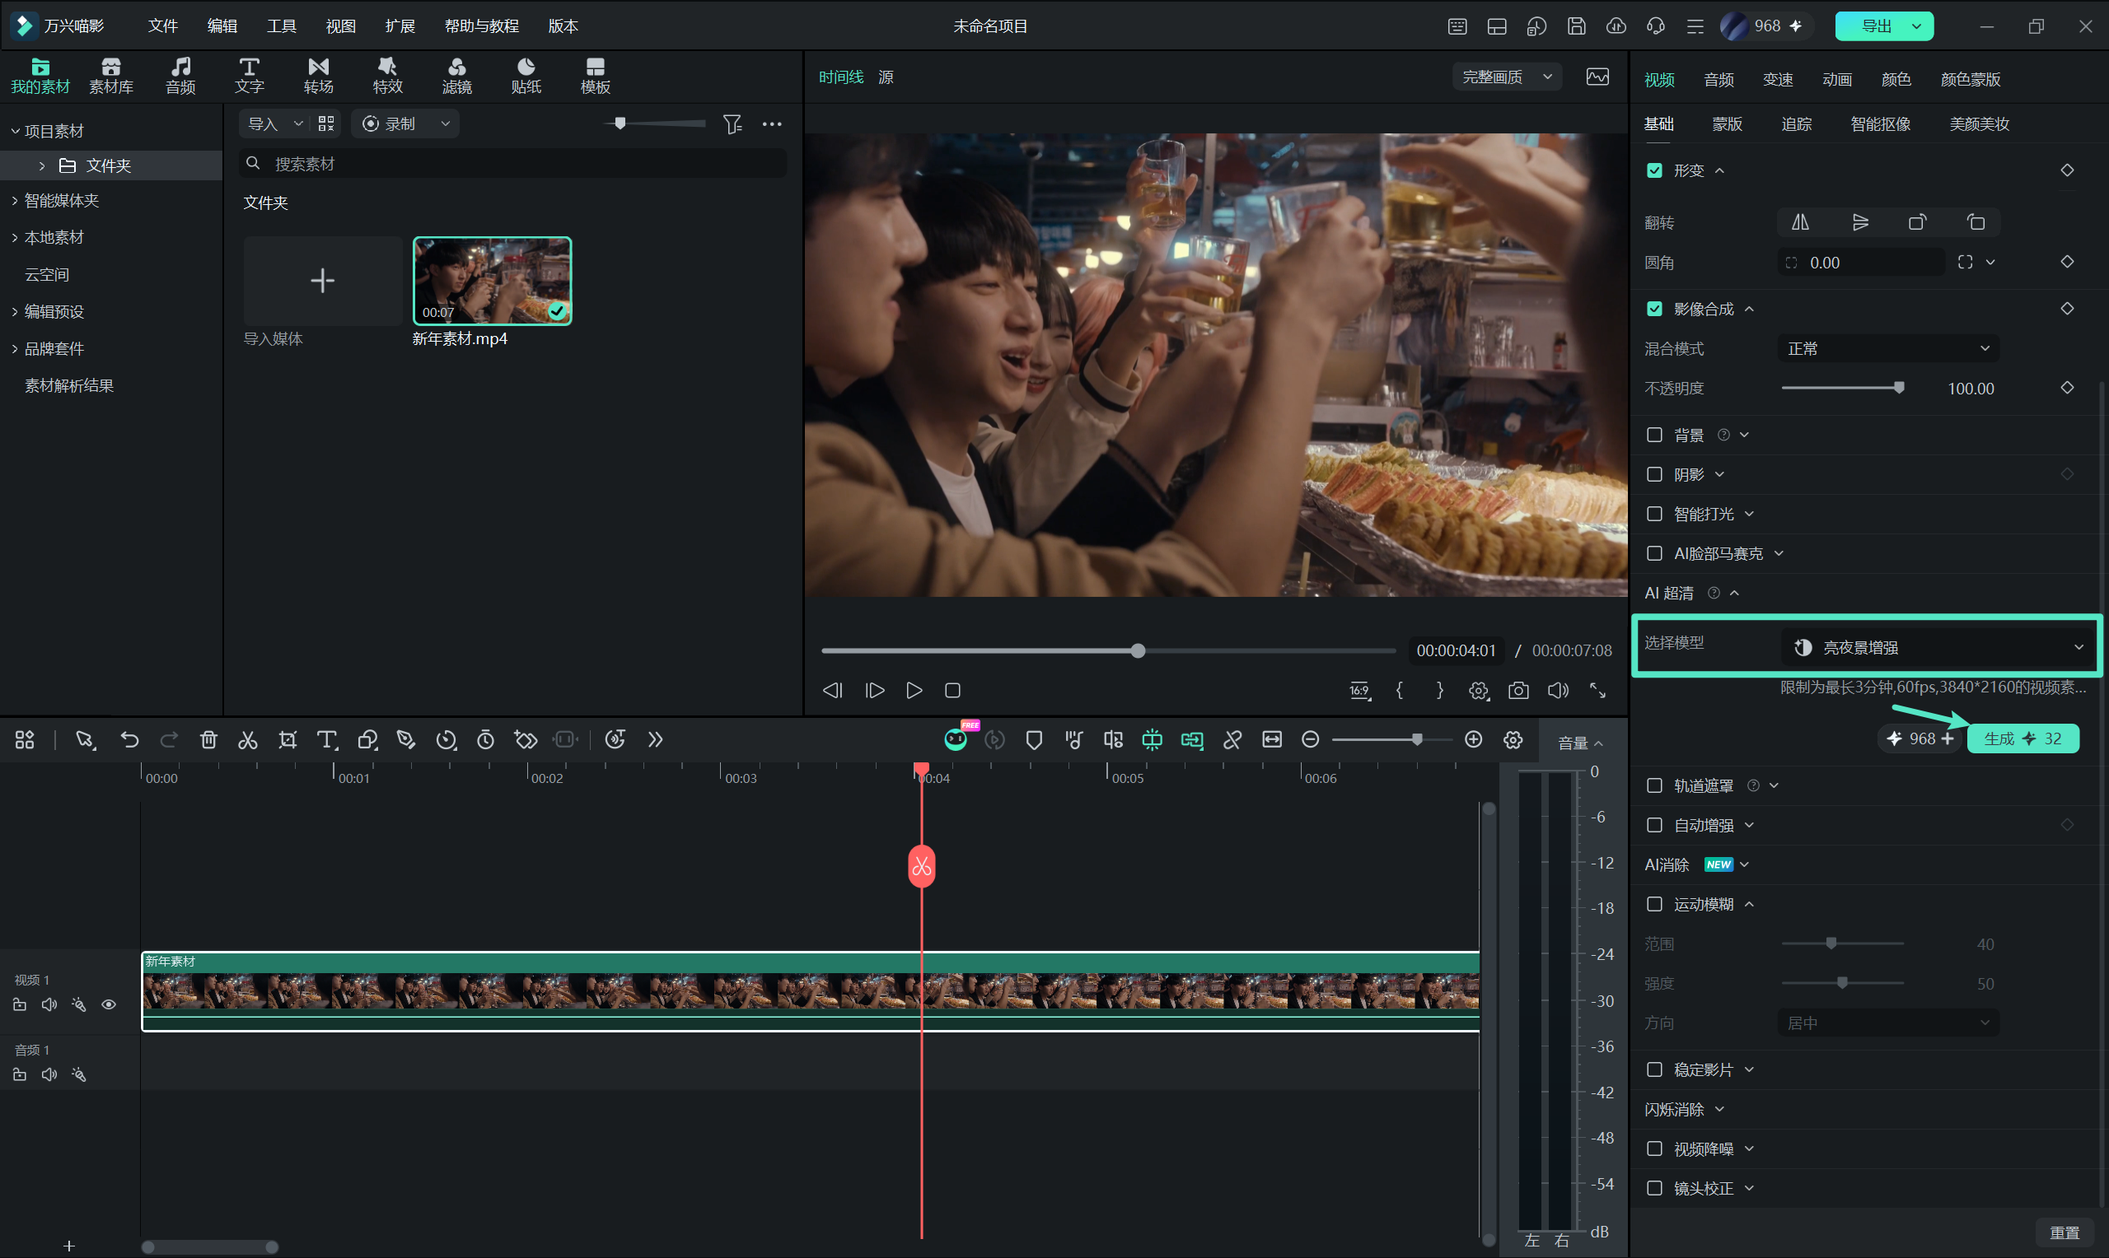Enable the 背景 checkbox
This screenshot has height=1258, width=2109.
pyautogui.click(x=1653, y=435)
